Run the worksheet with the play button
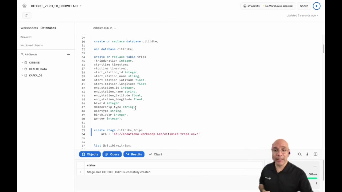Screen dimensions: 342x192 (316, 6)
